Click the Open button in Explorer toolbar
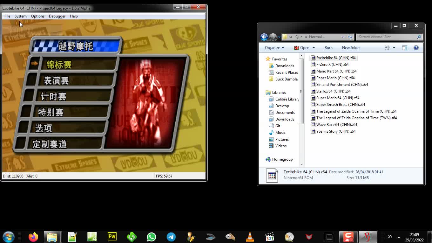Screen dimensions: 432x243 [x=301, y=48]
